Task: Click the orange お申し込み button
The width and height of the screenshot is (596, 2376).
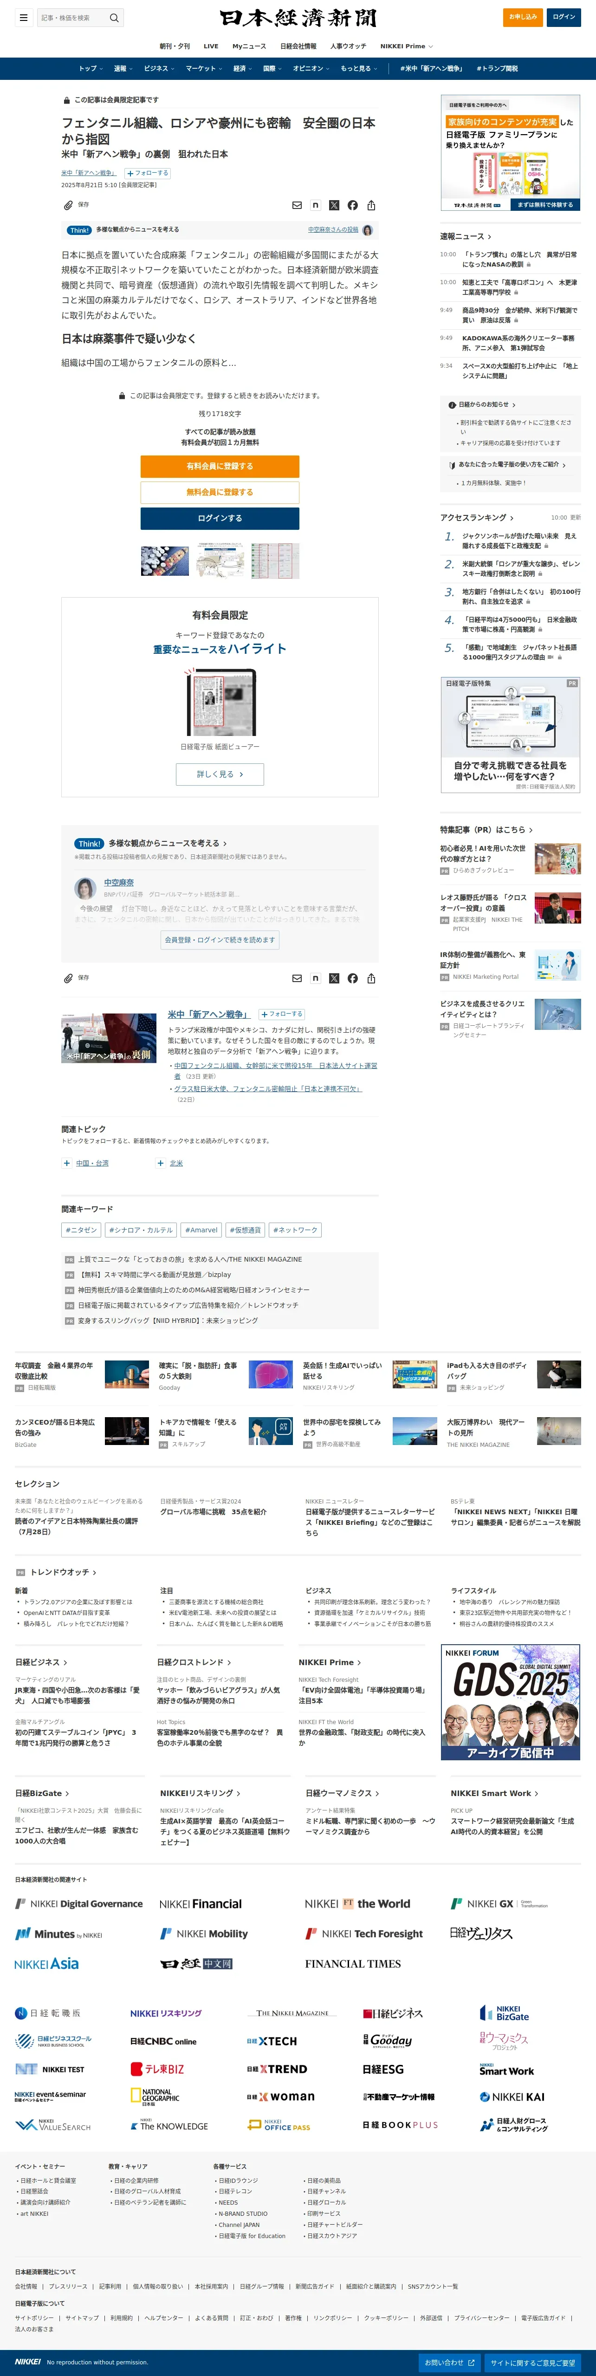Action: (x=524, y=17)
